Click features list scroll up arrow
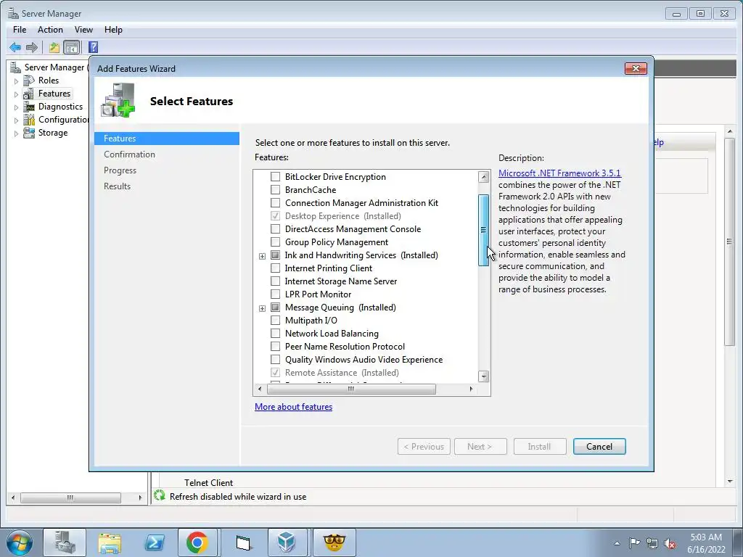 coord(483,177)
